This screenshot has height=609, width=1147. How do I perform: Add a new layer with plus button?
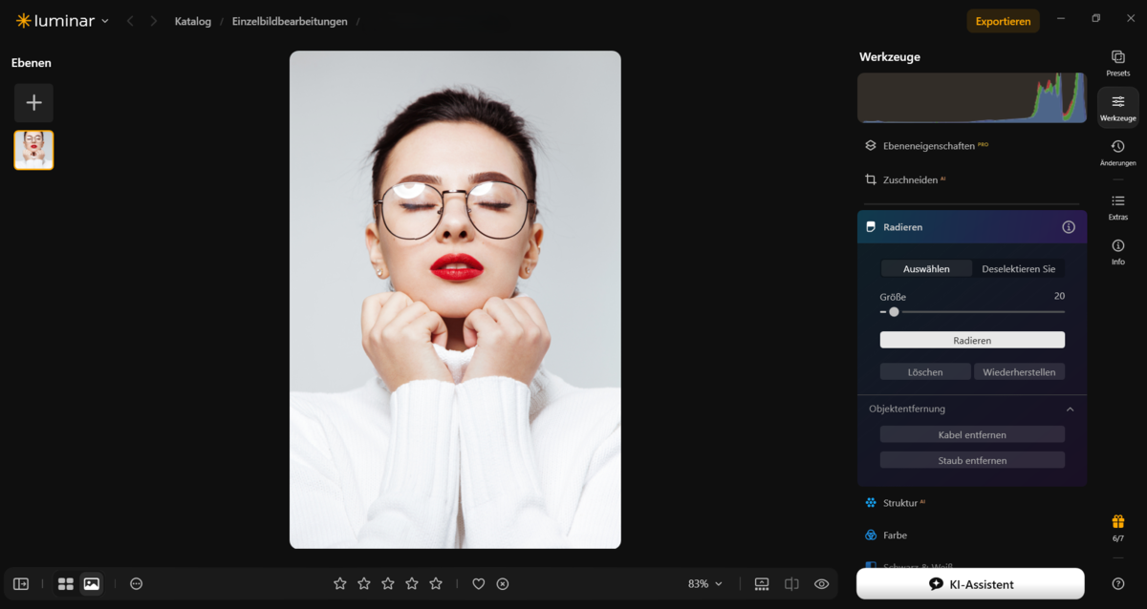33,103
